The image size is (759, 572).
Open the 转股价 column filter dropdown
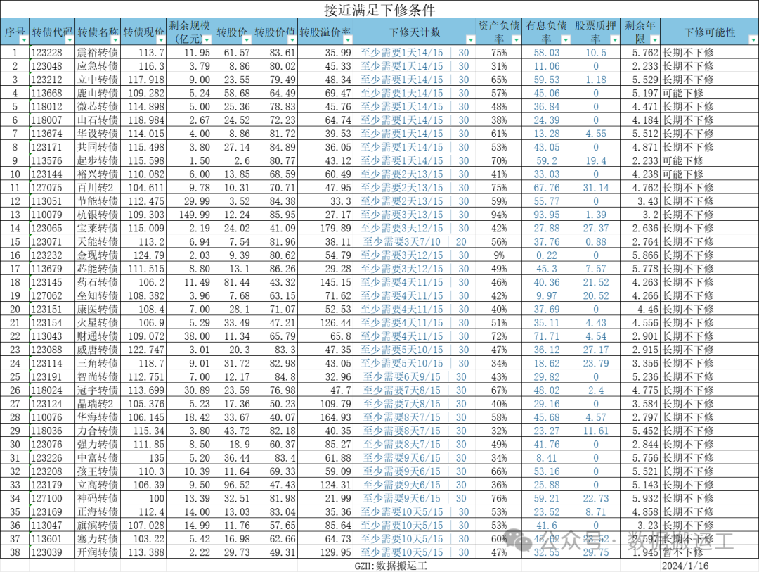click(x=247, y=39)
